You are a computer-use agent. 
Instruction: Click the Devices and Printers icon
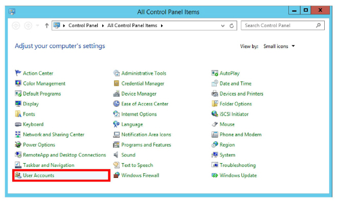[215, 94]
